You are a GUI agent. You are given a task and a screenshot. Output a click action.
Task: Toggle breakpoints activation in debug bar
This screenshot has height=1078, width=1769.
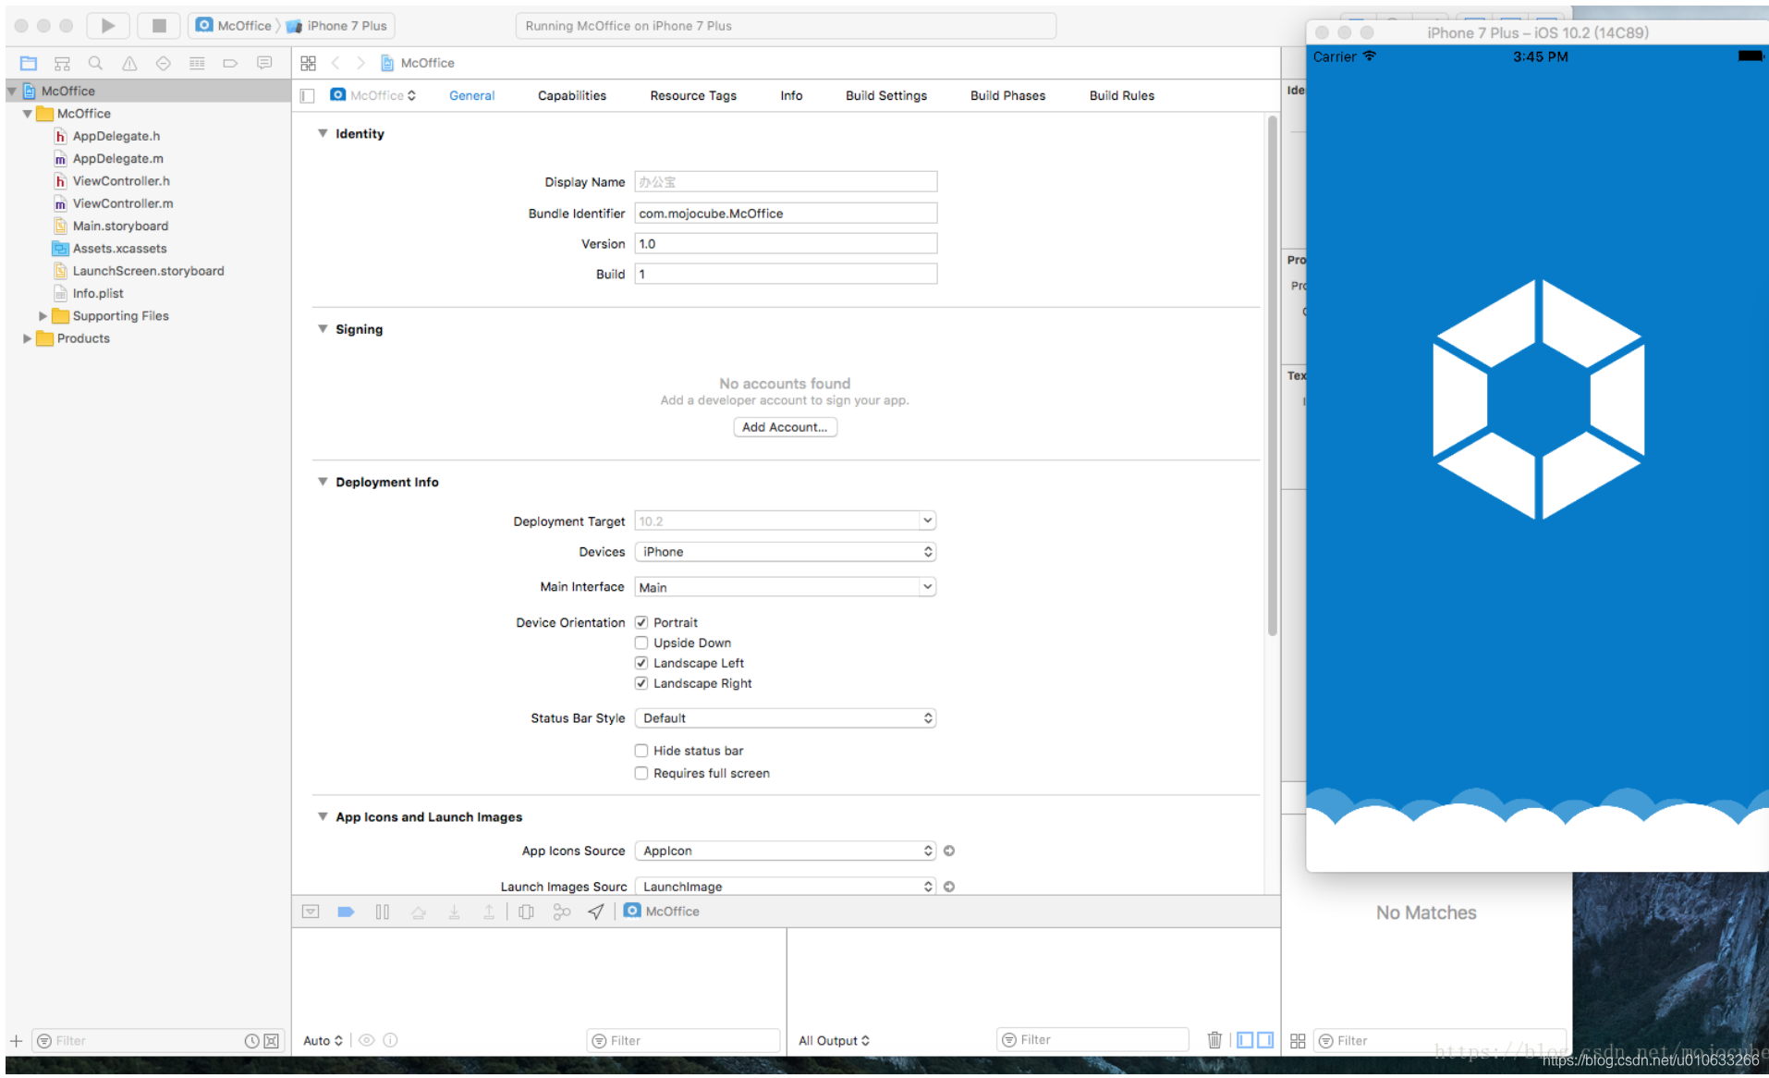tap(346, 912)
